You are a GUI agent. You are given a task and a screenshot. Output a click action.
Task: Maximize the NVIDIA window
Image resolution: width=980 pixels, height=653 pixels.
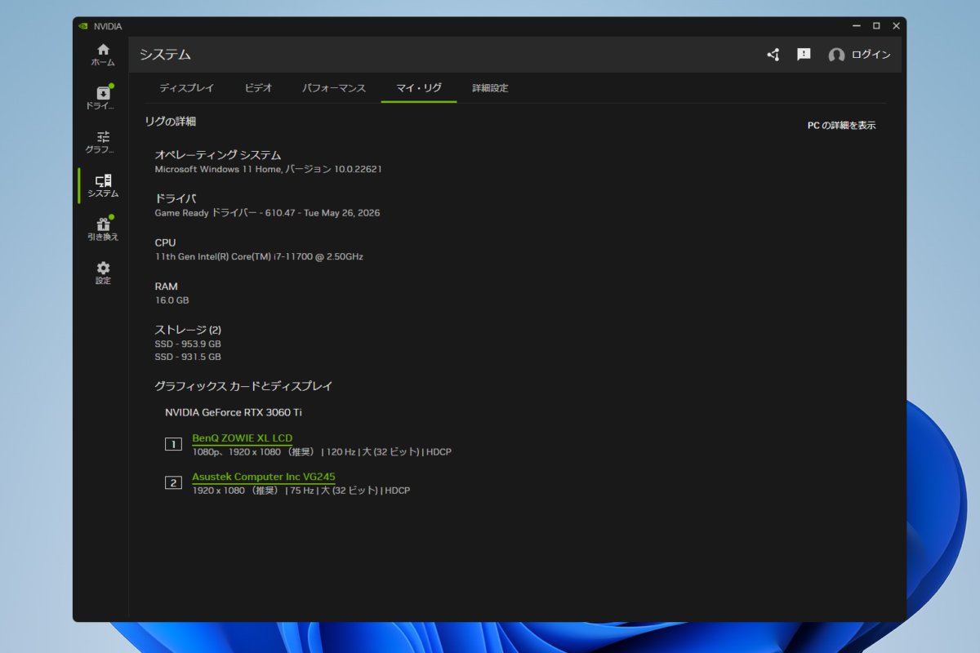pos(876,26)
